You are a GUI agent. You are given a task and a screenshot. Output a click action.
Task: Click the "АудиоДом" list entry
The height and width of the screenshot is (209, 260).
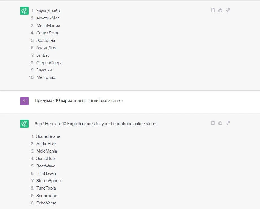(46, 48)
